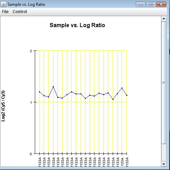
Task: Open the Control menu
Action: pos(20,12)
